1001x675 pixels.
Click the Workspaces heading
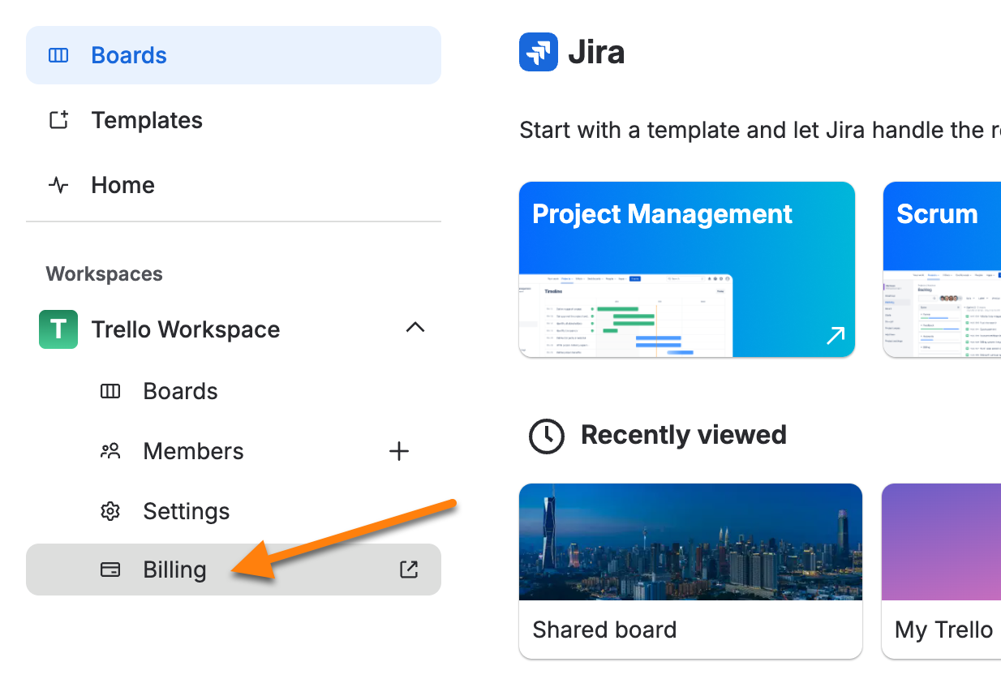pyautogui.click(x=104, y=274)
